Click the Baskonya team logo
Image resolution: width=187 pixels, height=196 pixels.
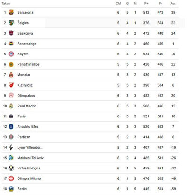click(x=11, y=33)
